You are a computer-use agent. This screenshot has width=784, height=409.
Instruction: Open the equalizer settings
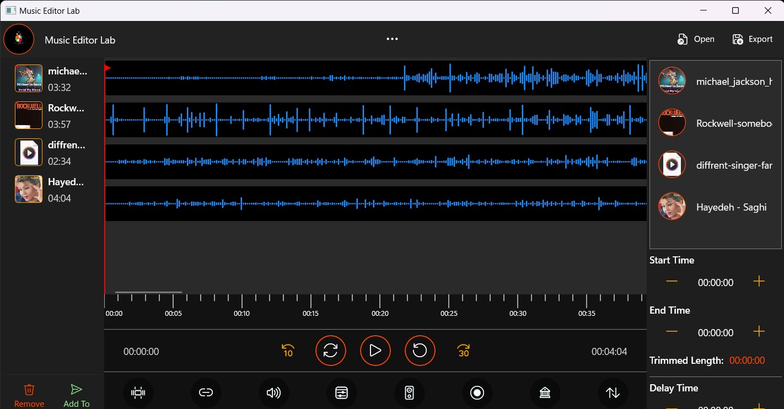341,392
